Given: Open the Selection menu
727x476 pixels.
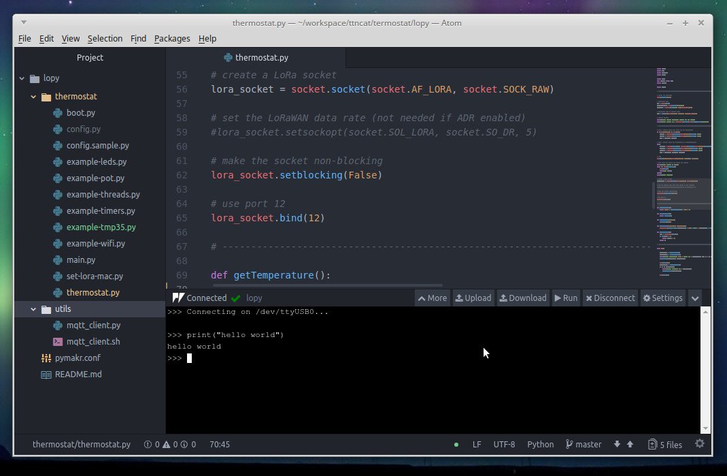Looking at the screenshot, I should point(105,39).
